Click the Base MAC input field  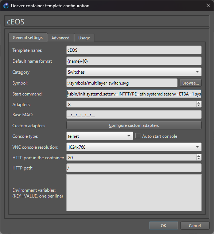pyautogui.click(x=134, y=114)
